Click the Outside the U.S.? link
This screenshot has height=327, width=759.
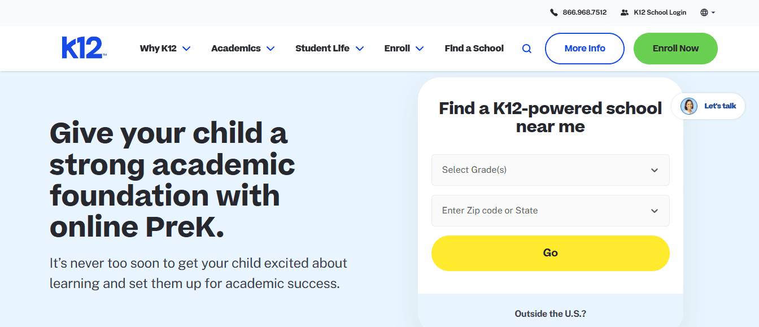pos(550,313)
